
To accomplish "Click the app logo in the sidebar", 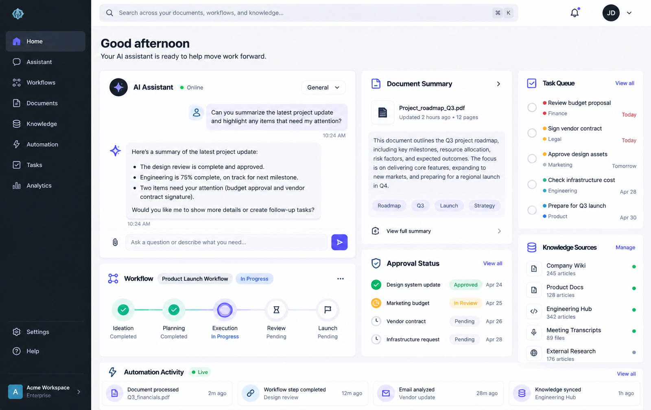I will click(18, 14).
